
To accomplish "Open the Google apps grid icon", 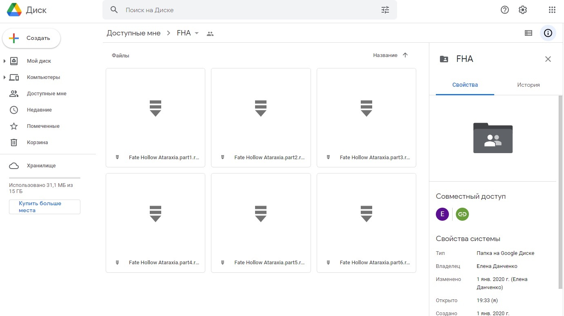I will point(552,10).
